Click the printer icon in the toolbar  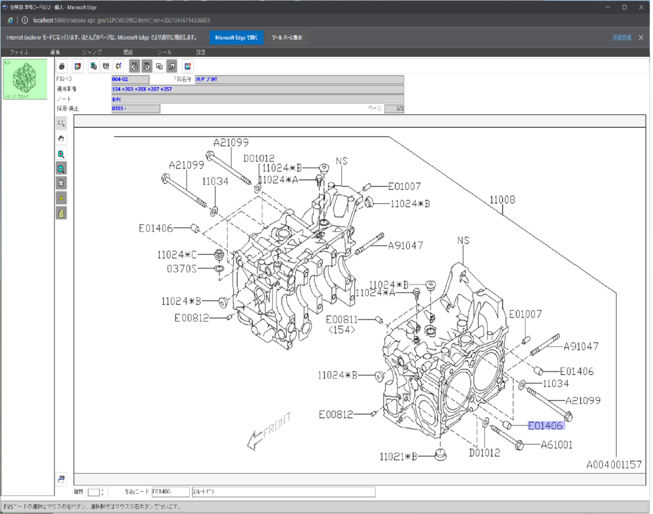click(62, 66)
